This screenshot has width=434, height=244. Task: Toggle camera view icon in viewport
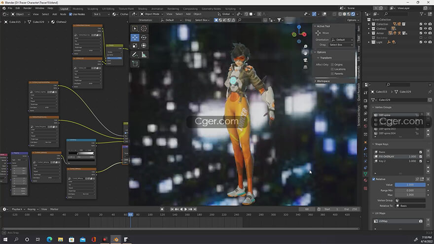305,60
